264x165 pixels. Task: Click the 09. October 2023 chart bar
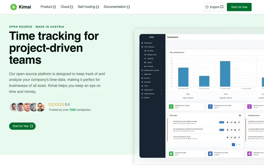click(183, 77)
